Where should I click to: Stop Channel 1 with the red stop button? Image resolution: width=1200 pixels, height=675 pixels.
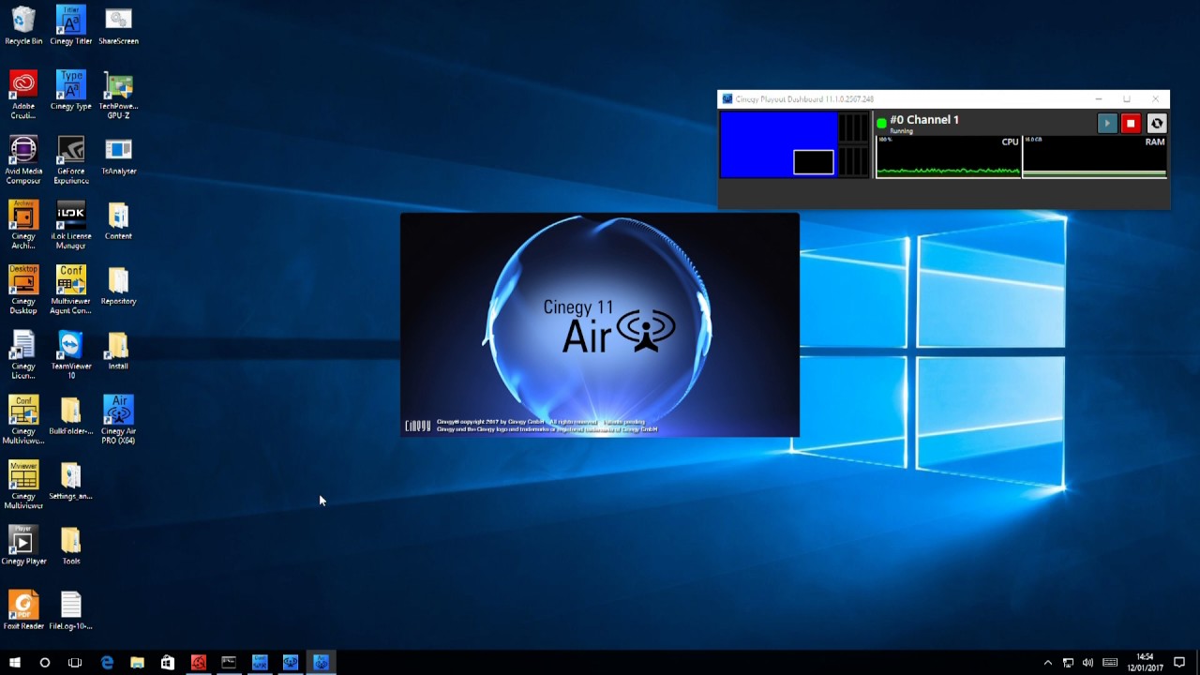[1131, 124]
